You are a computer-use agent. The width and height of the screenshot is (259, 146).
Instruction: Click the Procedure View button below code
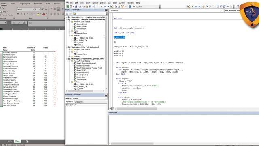pos(110,109)
